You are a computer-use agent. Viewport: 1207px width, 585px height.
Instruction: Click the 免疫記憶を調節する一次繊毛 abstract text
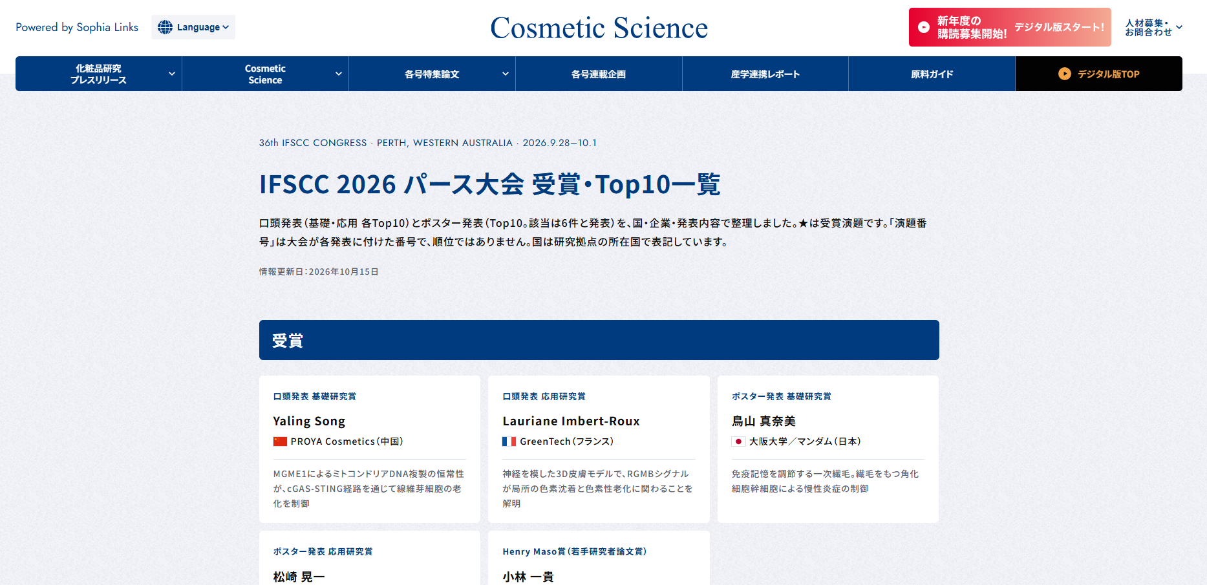tap(825, 481)
